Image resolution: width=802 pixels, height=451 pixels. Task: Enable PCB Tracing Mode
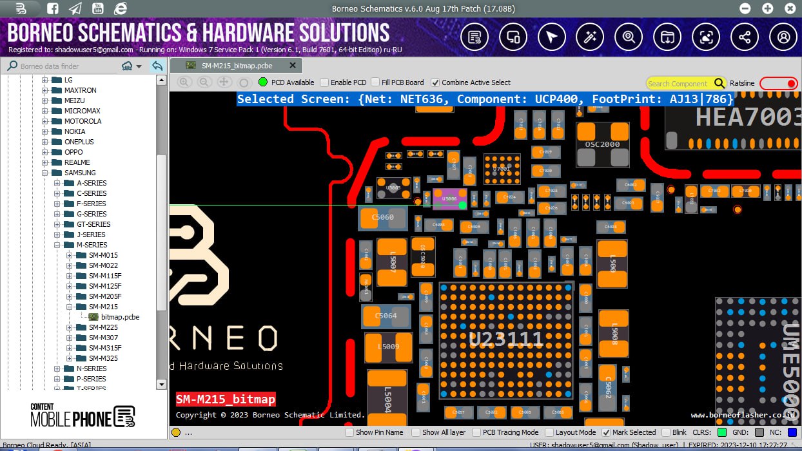coord(476,432)
